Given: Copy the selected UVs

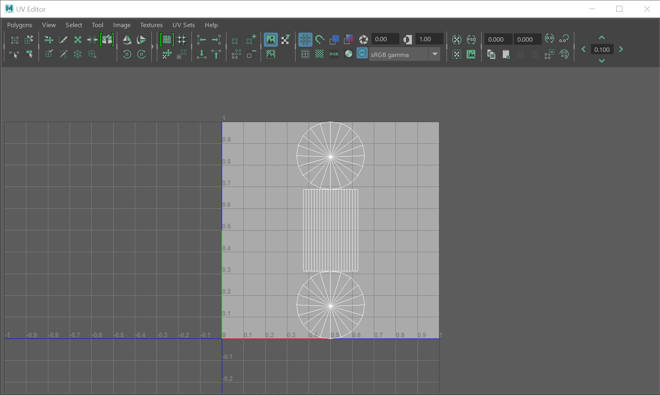Looking at the screenshot, I should [x=491, y=54].
